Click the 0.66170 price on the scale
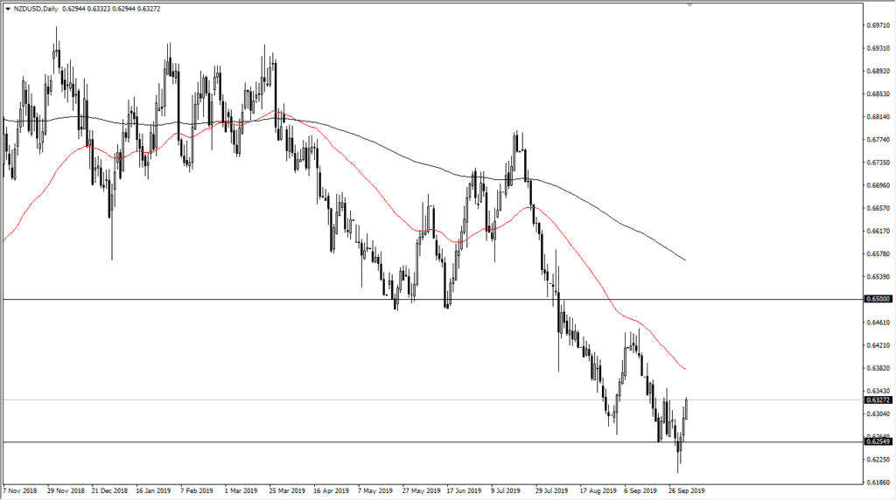This screenshot has height=500, width=896. pos(878,231)
